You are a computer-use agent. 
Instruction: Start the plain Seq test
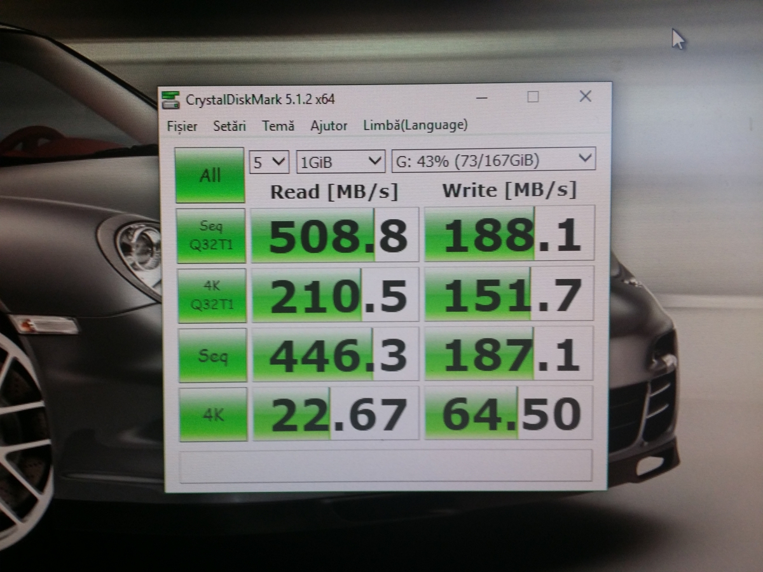click(x=212, y=356)
